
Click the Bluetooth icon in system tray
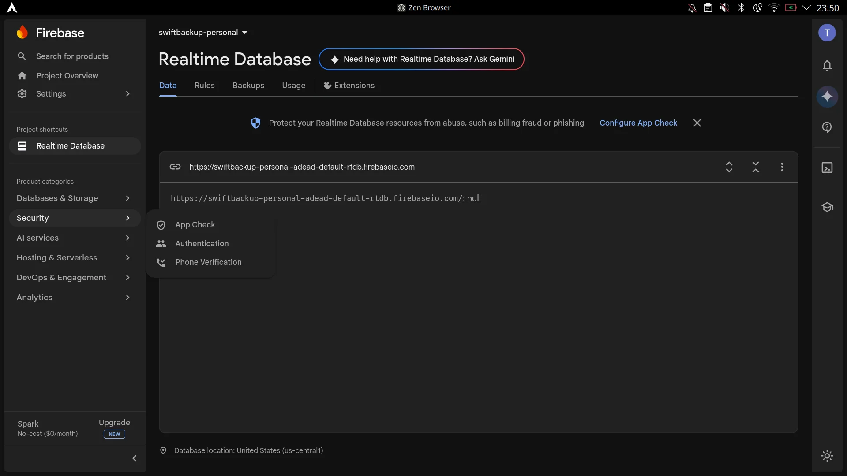coord(741,7)
